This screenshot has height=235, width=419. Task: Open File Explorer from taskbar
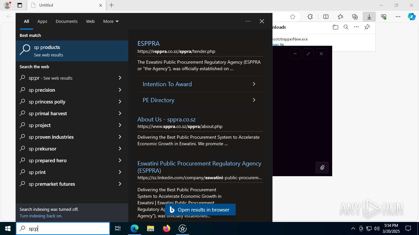point(150,228)
